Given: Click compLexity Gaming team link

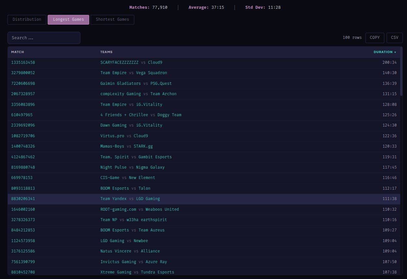Looking at the screenshot, I should 121,94.
